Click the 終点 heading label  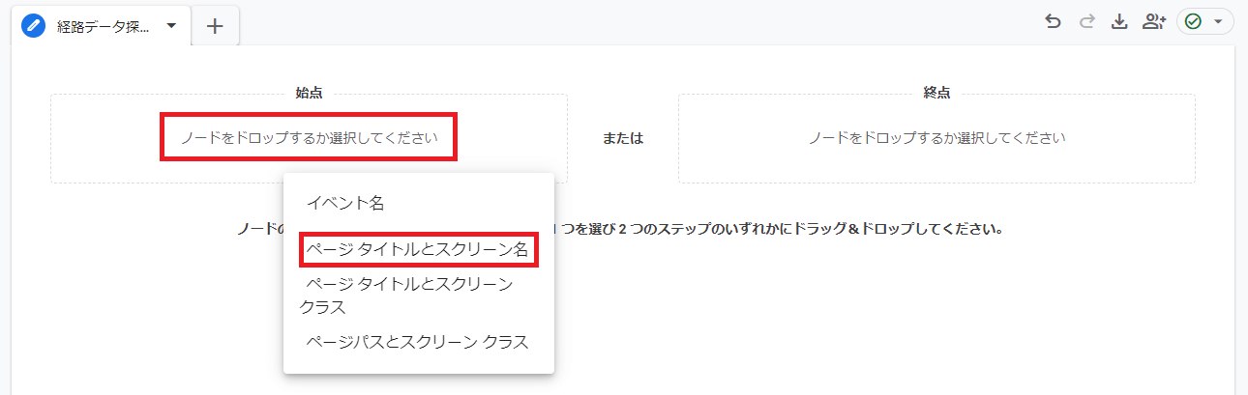pyautogui.click(x=936, y=93)
